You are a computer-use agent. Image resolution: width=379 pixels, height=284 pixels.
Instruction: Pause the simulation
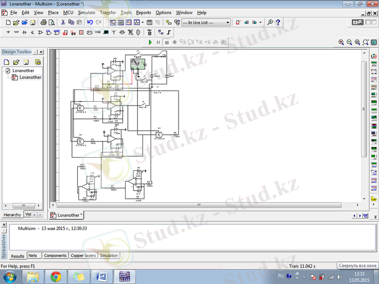coord(159,42)
